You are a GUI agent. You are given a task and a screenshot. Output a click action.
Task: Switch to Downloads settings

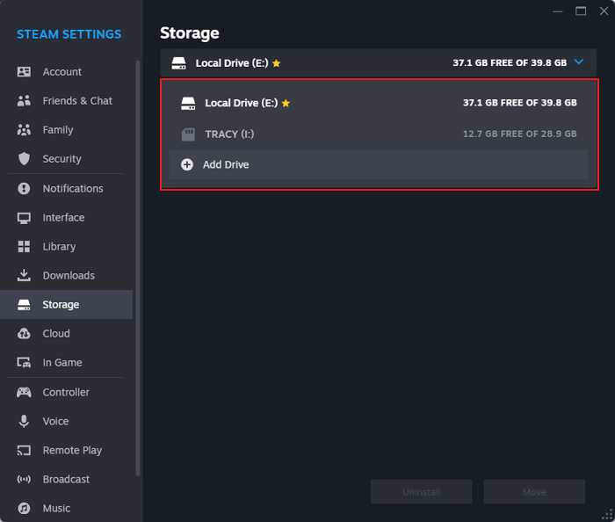click(x=66, y=276)
